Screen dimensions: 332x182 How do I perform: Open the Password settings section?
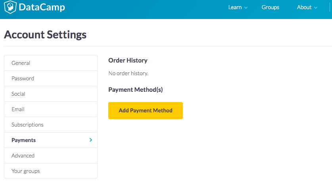click(23, 78)
